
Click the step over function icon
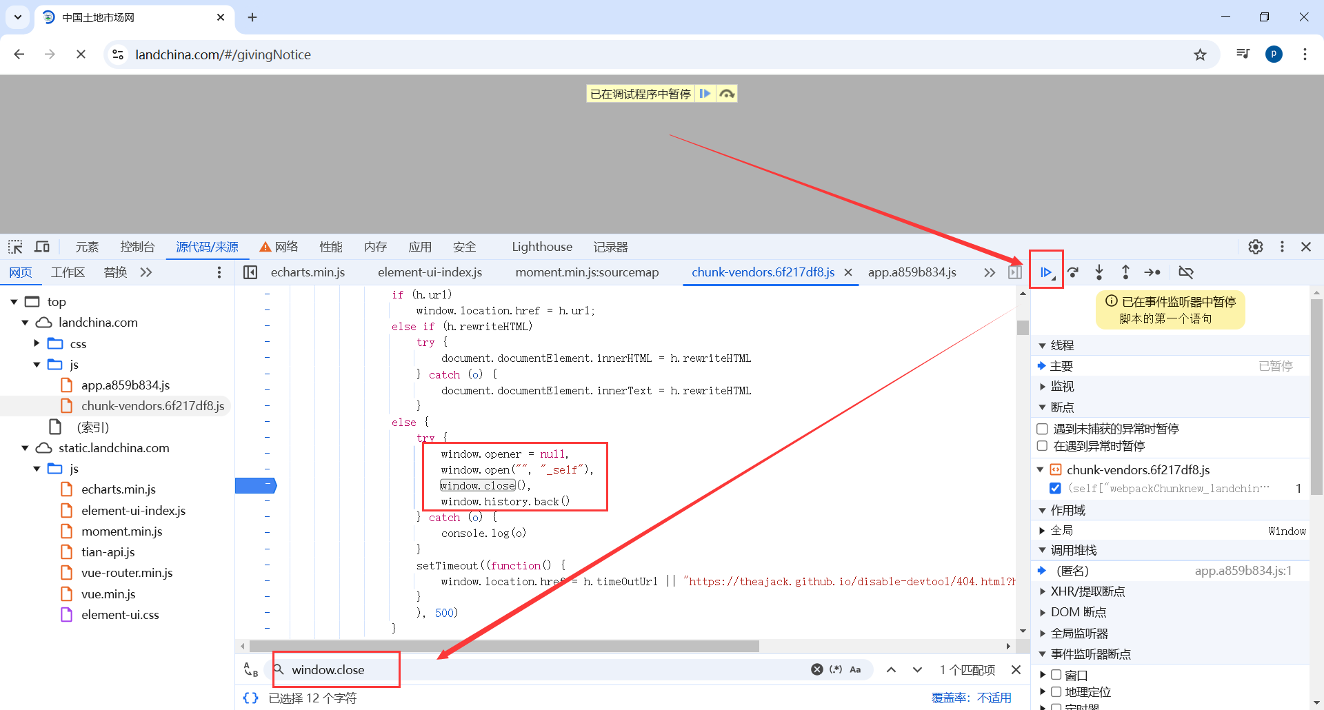(x=1073, y=272)
